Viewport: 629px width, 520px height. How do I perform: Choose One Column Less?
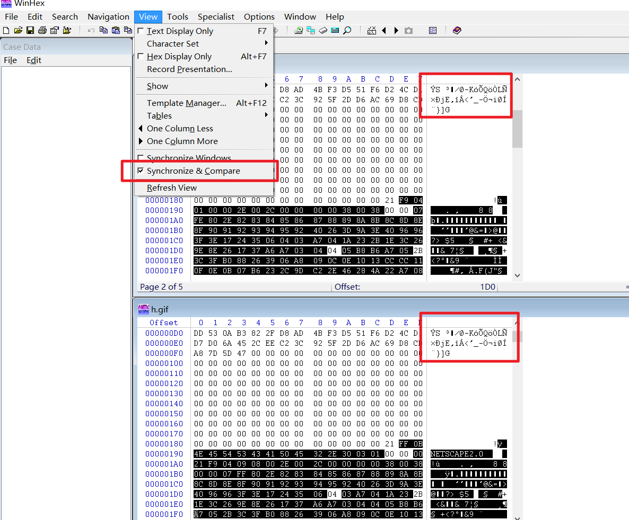click(204, 129)
